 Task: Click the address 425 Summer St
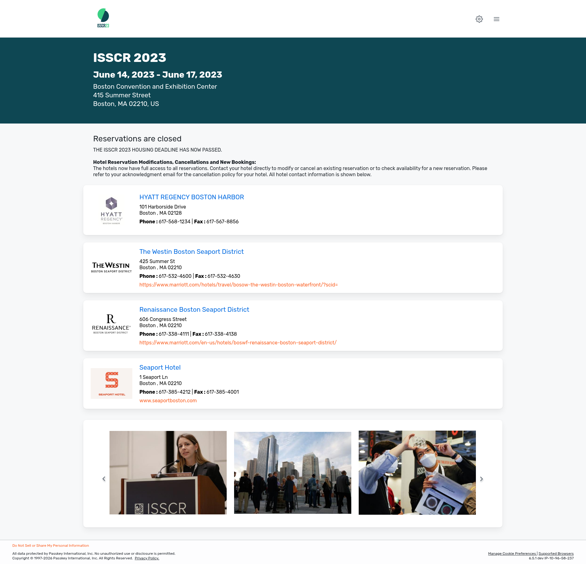click(x=157, y=261)
